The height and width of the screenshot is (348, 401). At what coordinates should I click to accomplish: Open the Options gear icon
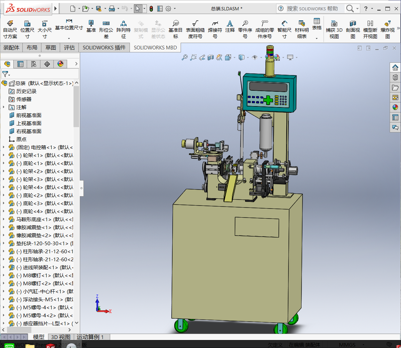168,9
